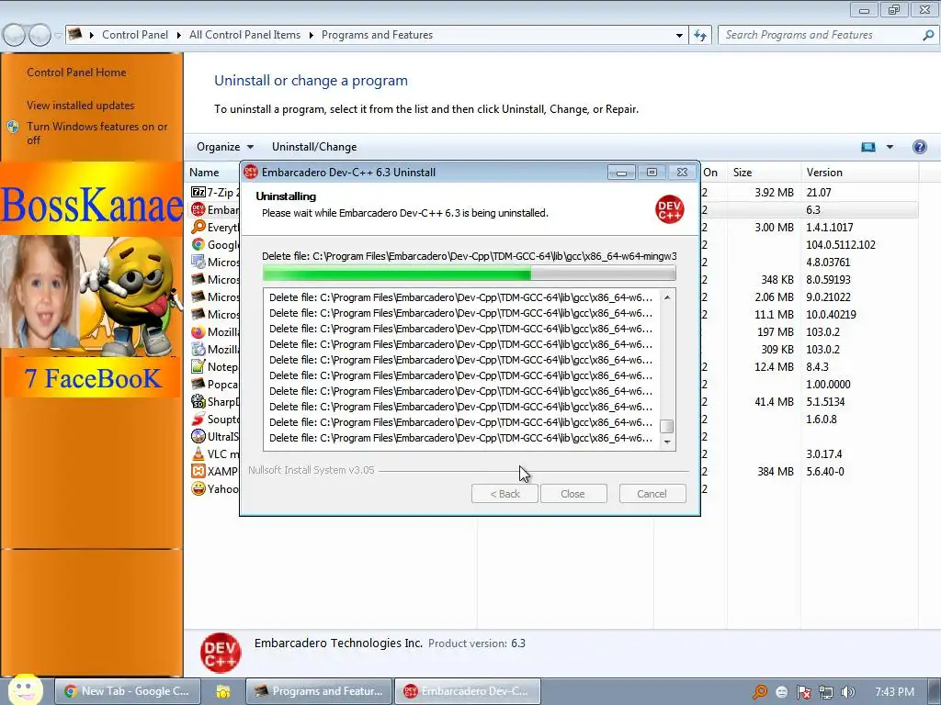
Task: Click the Popcap program icon
Action: (x=198, y=385)
